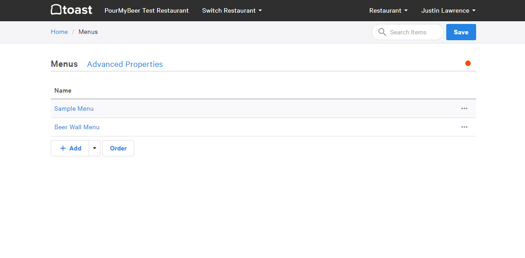Click the Order button
This screenshot has width=525, height=258.
[118, 148]
